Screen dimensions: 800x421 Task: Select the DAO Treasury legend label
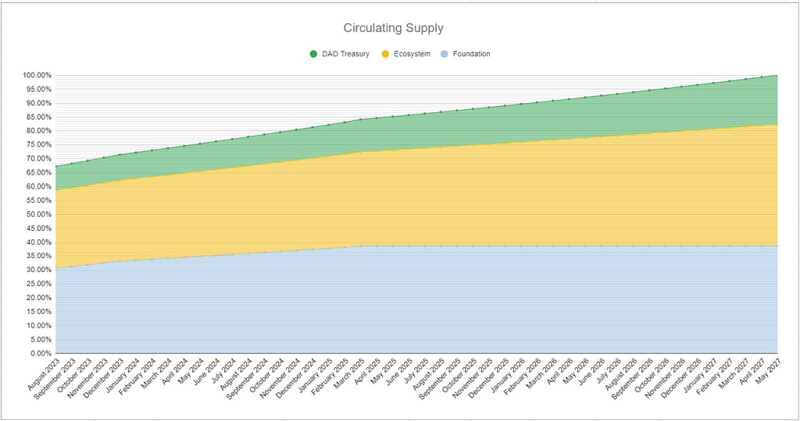click(x=345, y=54)
